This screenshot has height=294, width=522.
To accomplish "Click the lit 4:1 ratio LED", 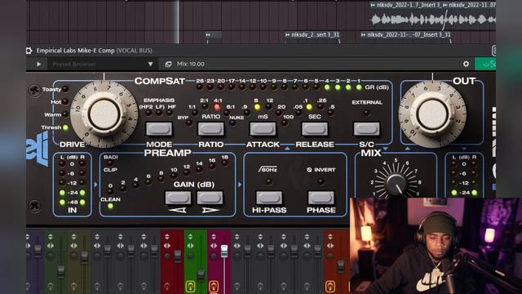I will 217,107.
